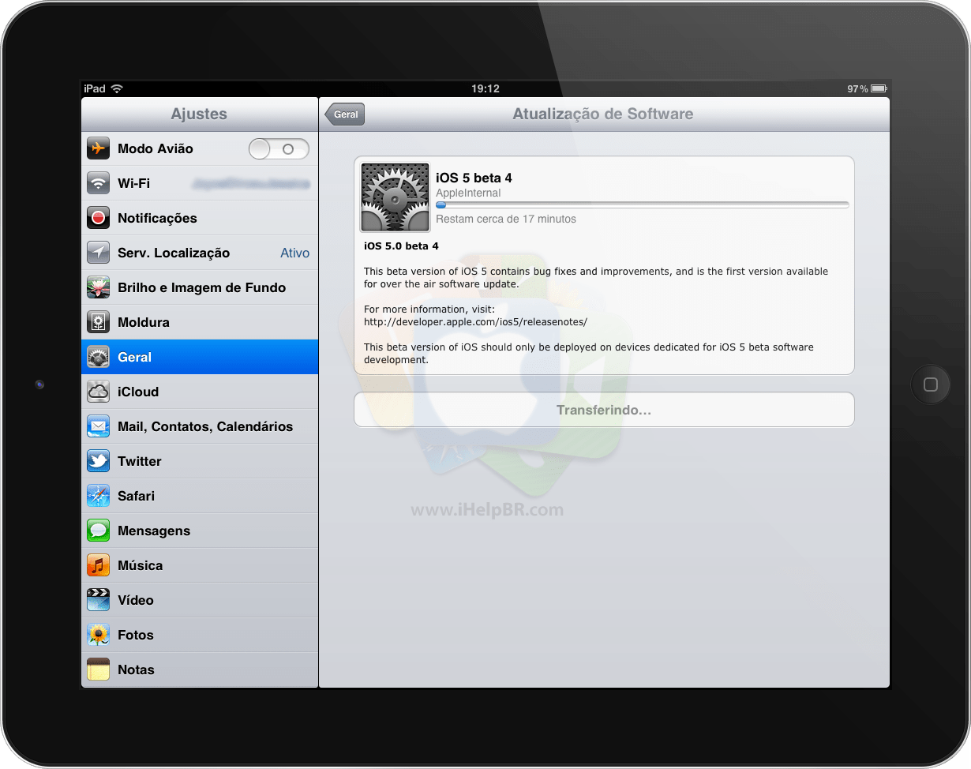Open Notificações settings row
The image size is (971, 769).
coord(200,218)
